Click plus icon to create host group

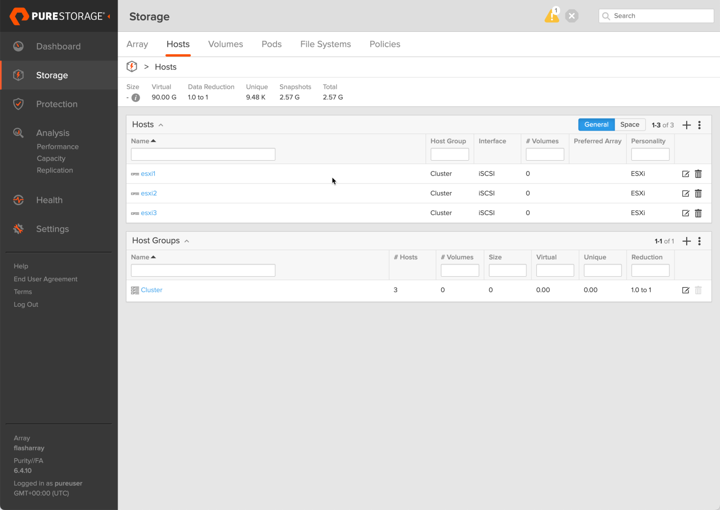point(686,241)
